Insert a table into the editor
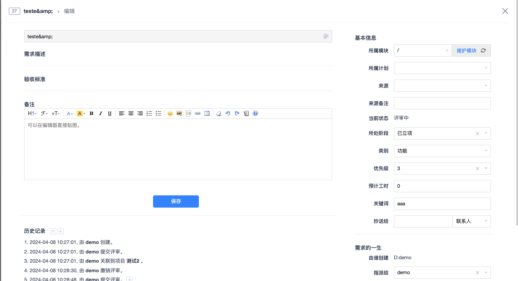Screen dimensions: 518x281 [x=207, y=114]
